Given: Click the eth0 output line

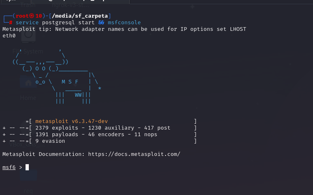Looking at the screenshot, I should tap(9, 36).
